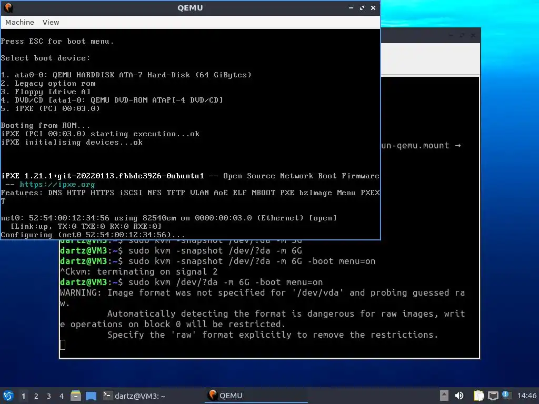Click the 14:46 clock
Screen dimensions: 539x404
coord(526,396)
